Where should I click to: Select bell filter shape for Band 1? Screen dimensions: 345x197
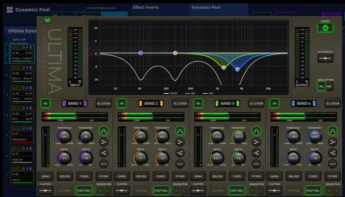(x=103, y=131)
